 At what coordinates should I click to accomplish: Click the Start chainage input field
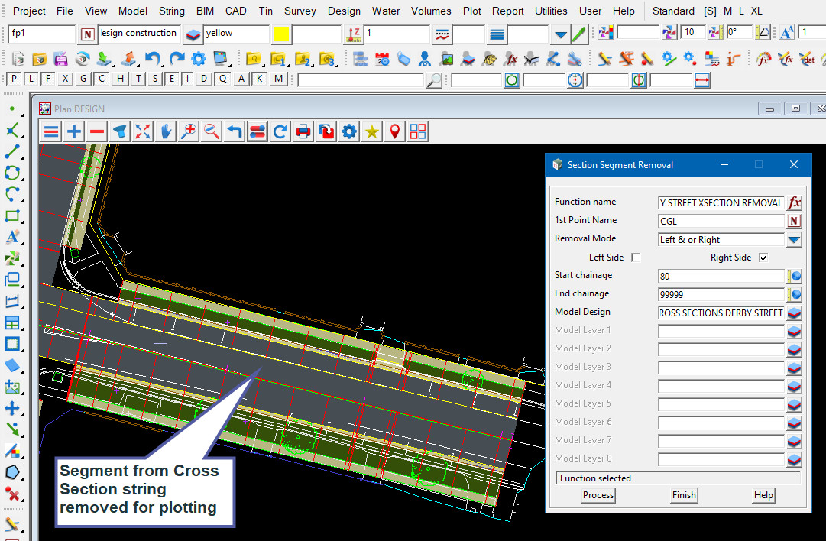click(x=721, y=277)
